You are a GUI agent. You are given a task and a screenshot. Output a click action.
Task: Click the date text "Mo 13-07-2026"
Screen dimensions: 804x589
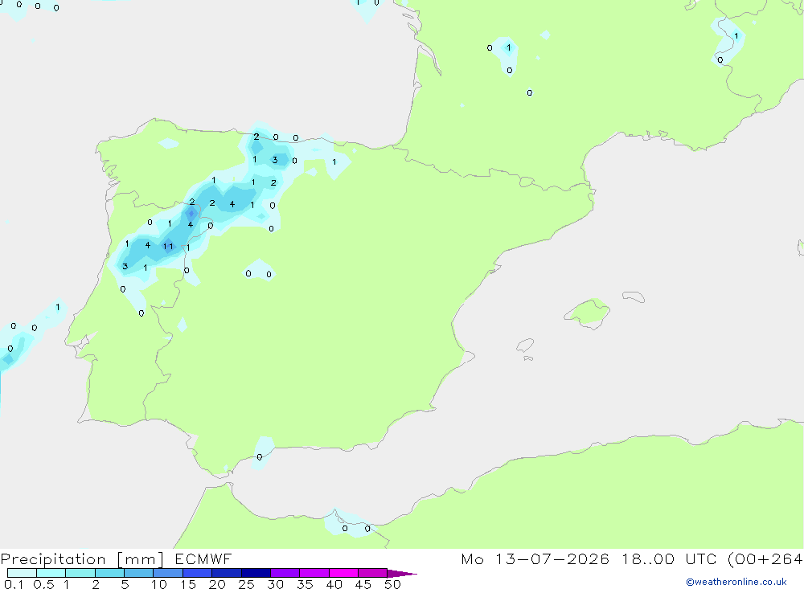point(535,558)
